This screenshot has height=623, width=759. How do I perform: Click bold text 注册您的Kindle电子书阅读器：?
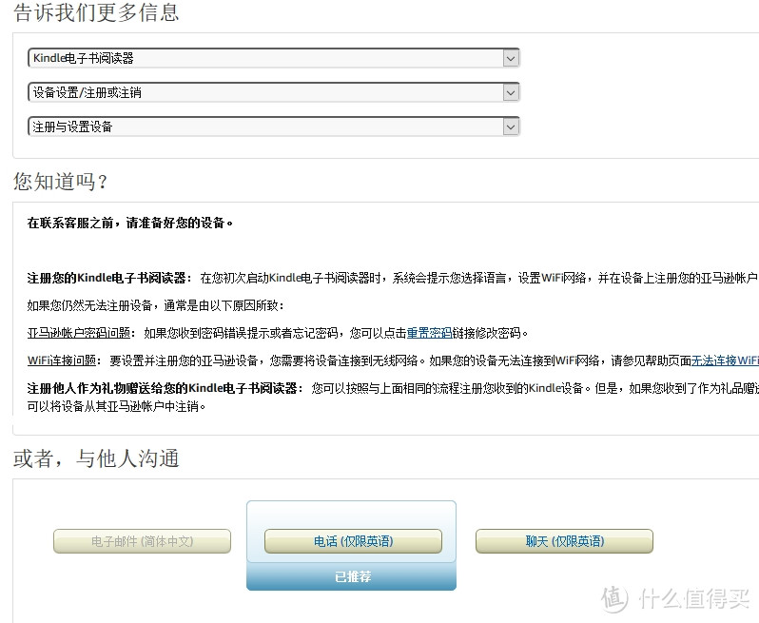[x=109, y=278]
